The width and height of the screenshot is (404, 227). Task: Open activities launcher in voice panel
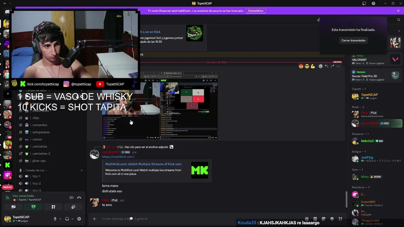(53, 207)
